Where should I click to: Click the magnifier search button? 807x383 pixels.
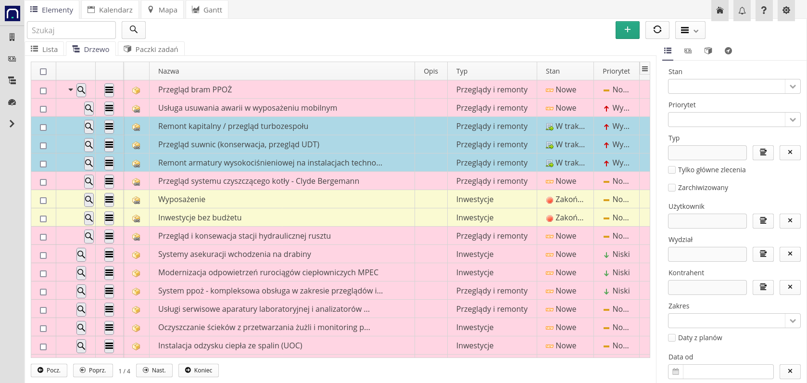(134, 30)
